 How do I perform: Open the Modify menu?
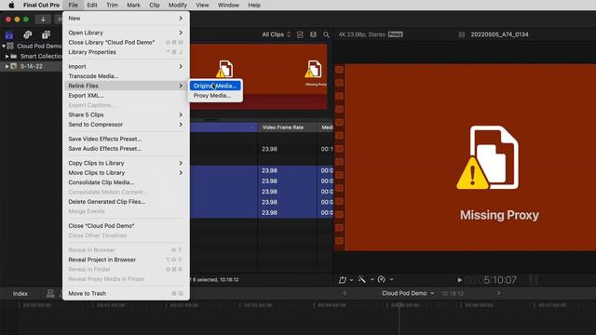(x=178, y=5)
